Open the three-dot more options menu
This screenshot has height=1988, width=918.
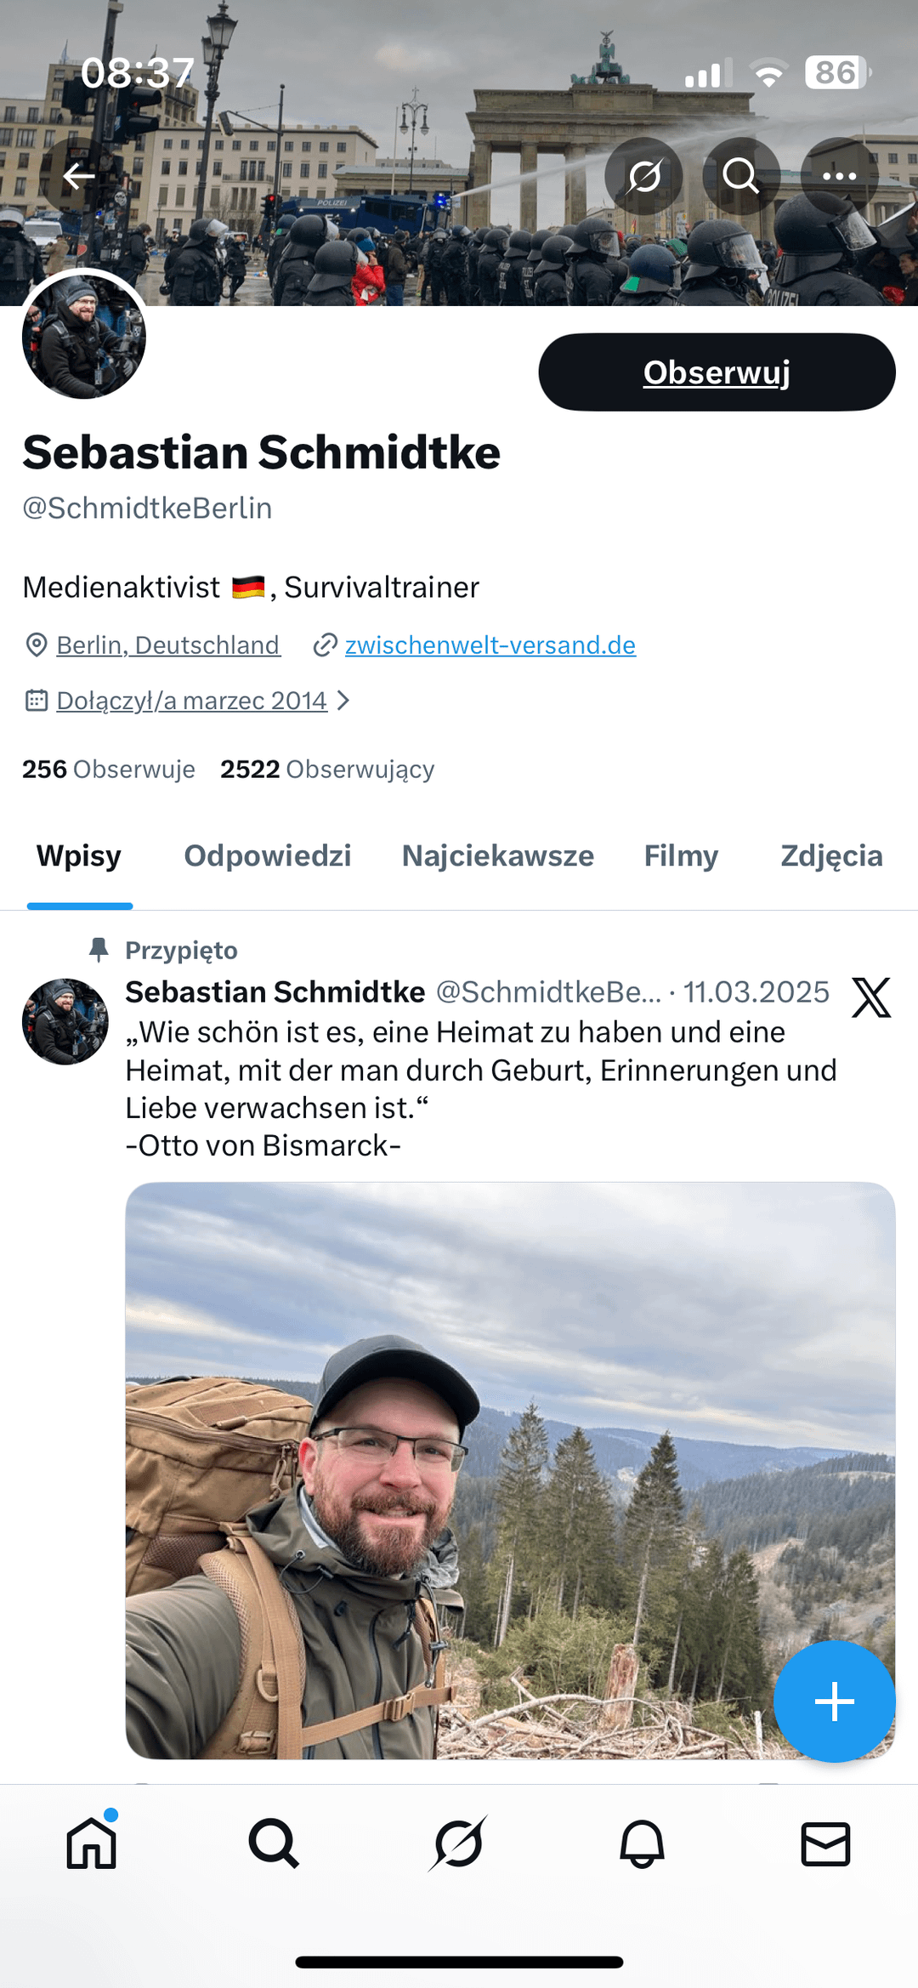pos(839,176)
